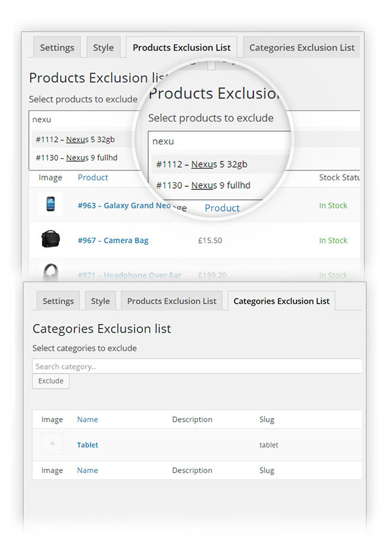This screenshot has height=548, width=392.
Task: Click 'In Stock' status for Galaxy Grand Neo
Action: coord(333,206)
